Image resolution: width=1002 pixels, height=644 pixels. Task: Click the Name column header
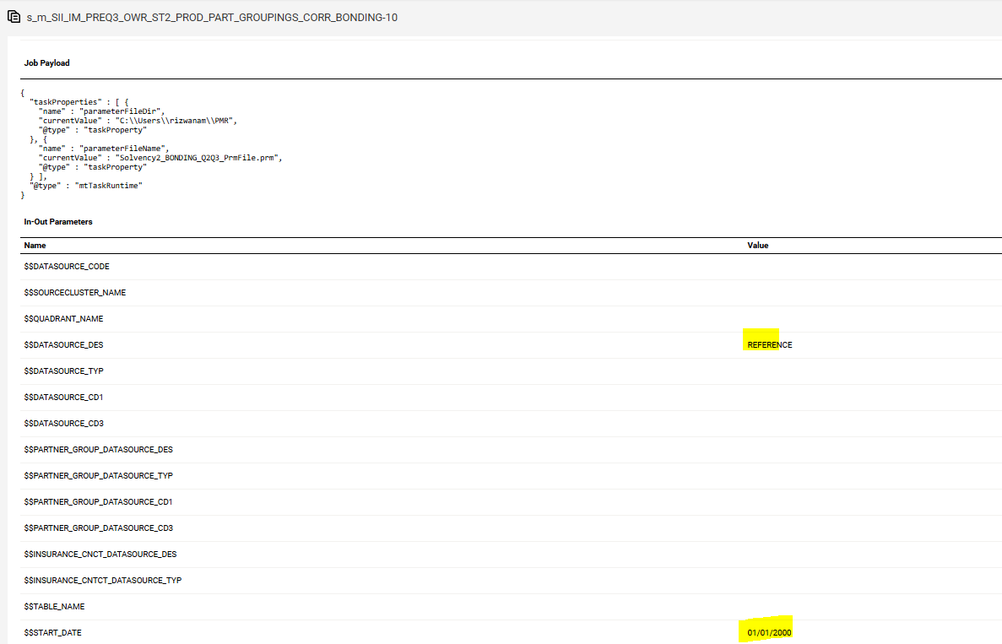[x=35, y=246]
